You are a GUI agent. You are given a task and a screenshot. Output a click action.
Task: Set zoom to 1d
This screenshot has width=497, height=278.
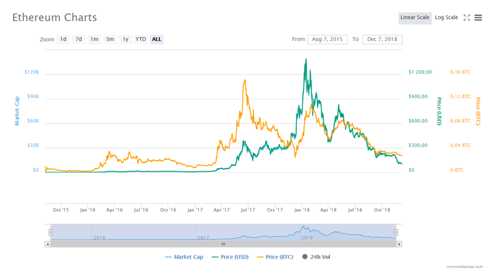63,39
